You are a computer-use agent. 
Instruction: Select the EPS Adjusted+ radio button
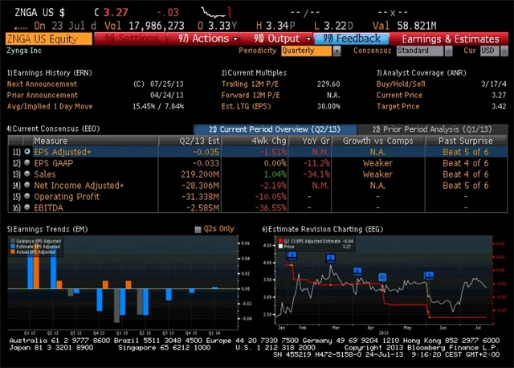tap(27, 151)
